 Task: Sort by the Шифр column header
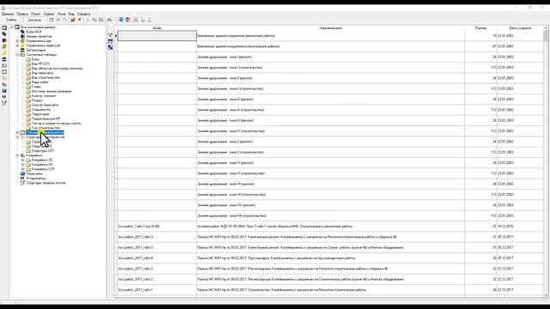[156, 28]
